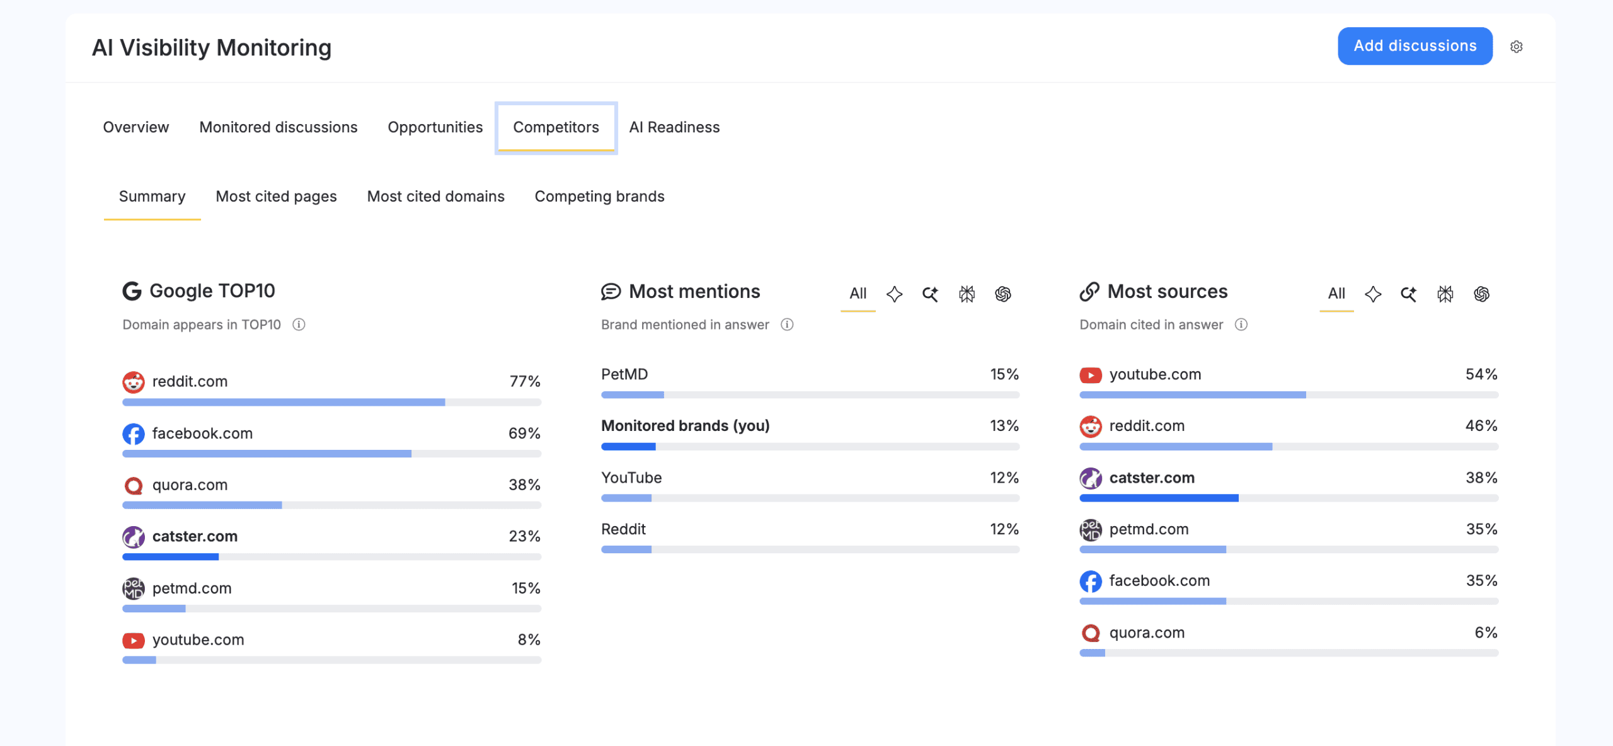Click reddit.com in the Most sources list
The height and width of the screenshot is (746, 1613).
pos(1147,427)
